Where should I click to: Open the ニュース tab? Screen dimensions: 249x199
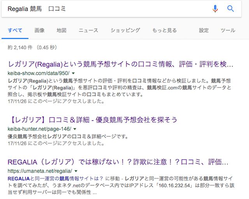pyautogui.click(x=88, y=30)
